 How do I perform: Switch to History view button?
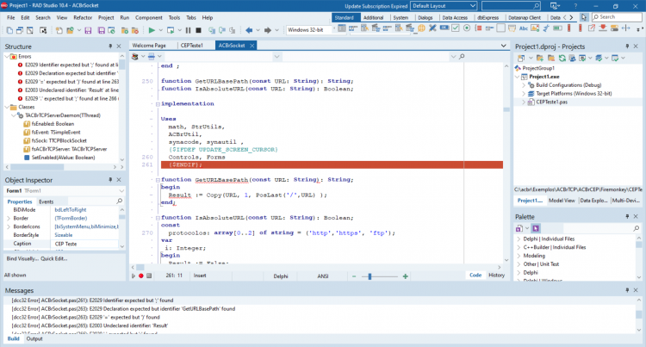[x=496, y=275]
